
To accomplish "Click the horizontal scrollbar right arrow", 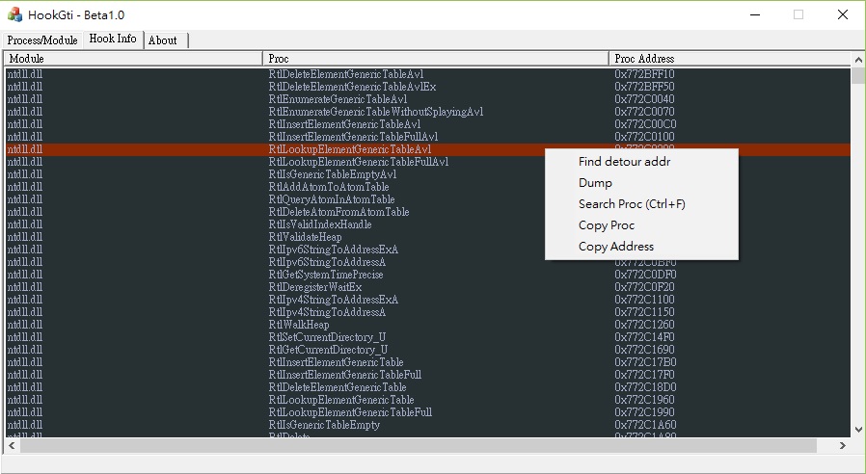I will click(842, 445).
